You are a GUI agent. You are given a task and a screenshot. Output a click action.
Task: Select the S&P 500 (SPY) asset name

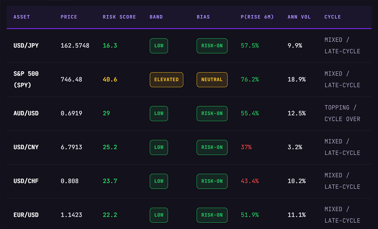click(26, 79)
